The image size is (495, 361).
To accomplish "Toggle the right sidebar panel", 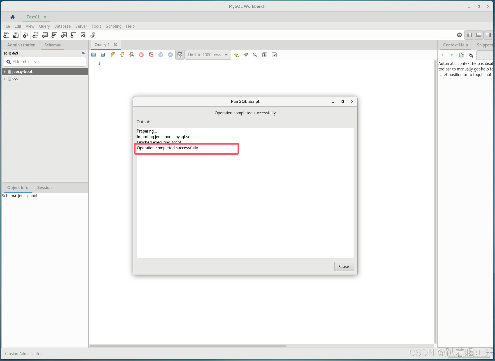I will coord(488,35).
